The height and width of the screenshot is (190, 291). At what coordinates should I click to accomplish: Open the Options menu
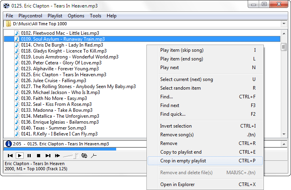[76, 16]
